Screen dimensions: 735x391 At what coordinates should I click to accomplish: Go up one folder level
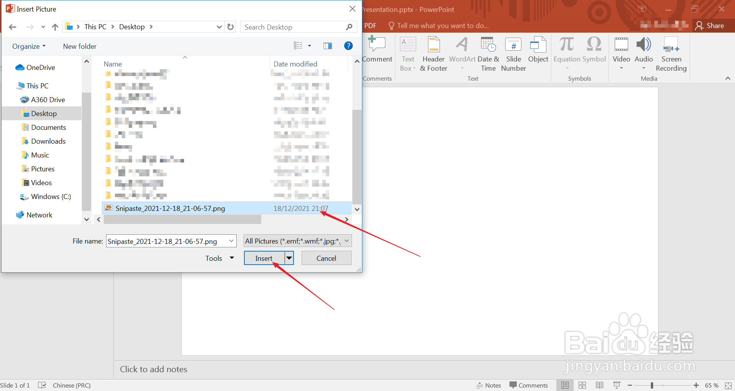(55, 27)
